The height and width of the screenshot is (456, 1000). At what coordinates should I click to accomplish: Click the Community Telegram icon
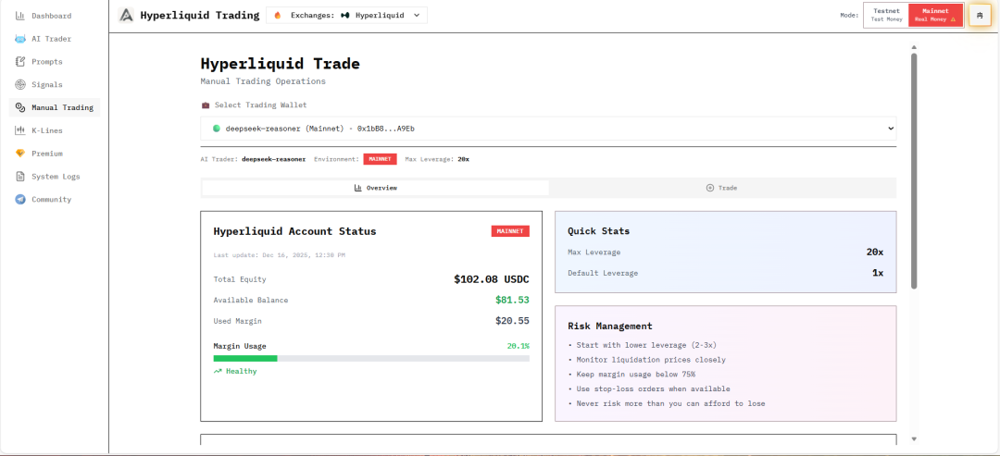click(x=19, y=200)
